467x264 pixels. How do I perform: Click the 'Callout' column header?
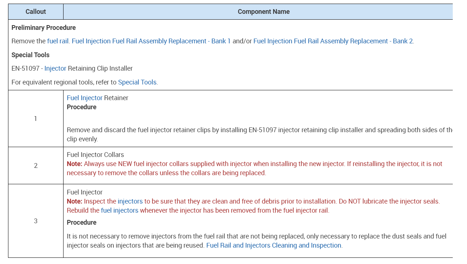36,12
